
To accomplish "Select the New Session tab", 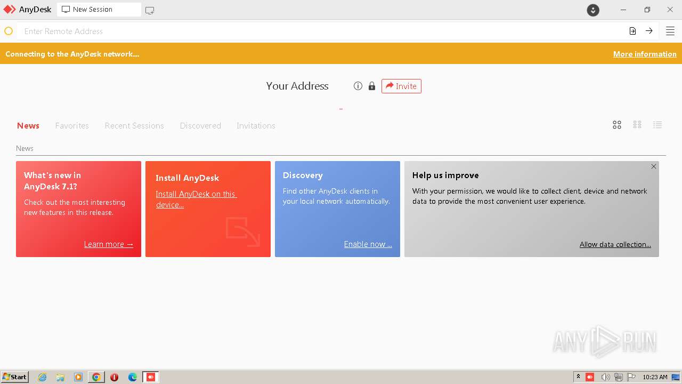I will (99, 10).
